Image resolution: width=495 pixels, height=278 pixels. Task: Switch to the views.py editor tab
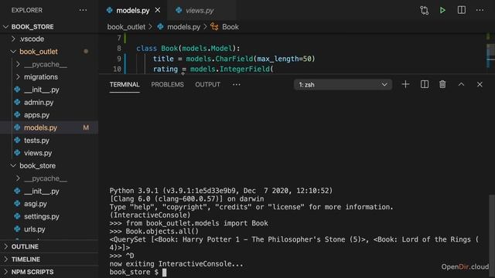(202, 10)
